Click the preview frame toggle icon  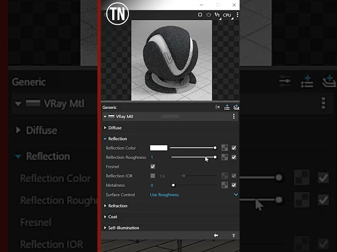tap(200, 15)
